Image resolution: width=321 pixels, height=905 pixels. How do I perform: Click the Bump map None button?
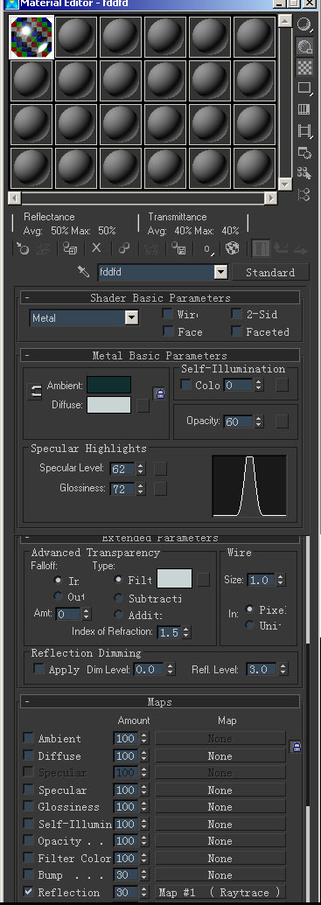point(220,875)
